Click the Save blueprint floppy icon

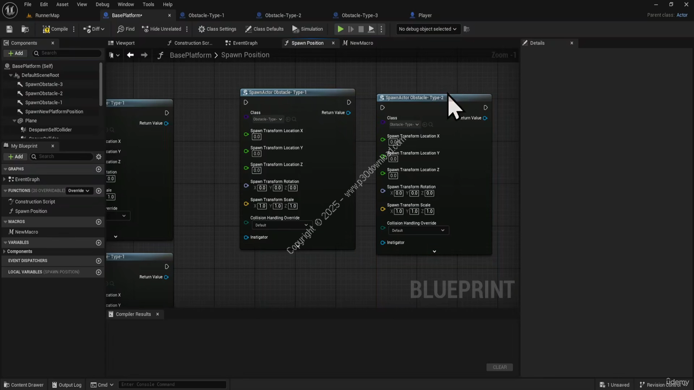(x=9, y=29)
